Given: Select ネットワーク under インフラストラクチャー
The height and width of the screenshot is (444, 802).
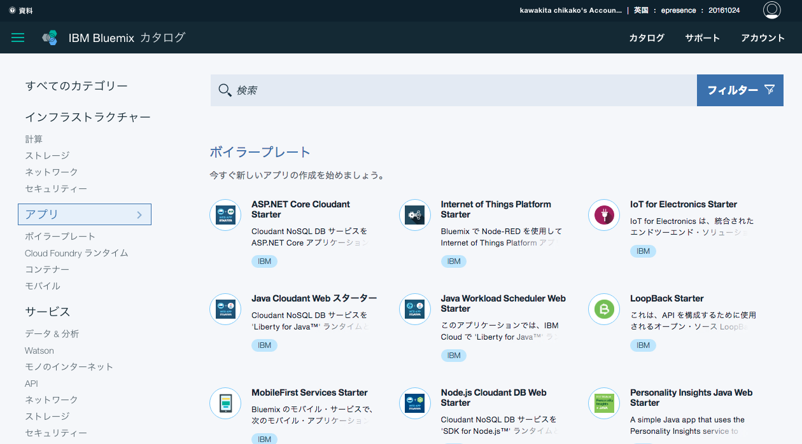Looking at the screenshot, I should point(52,172).
